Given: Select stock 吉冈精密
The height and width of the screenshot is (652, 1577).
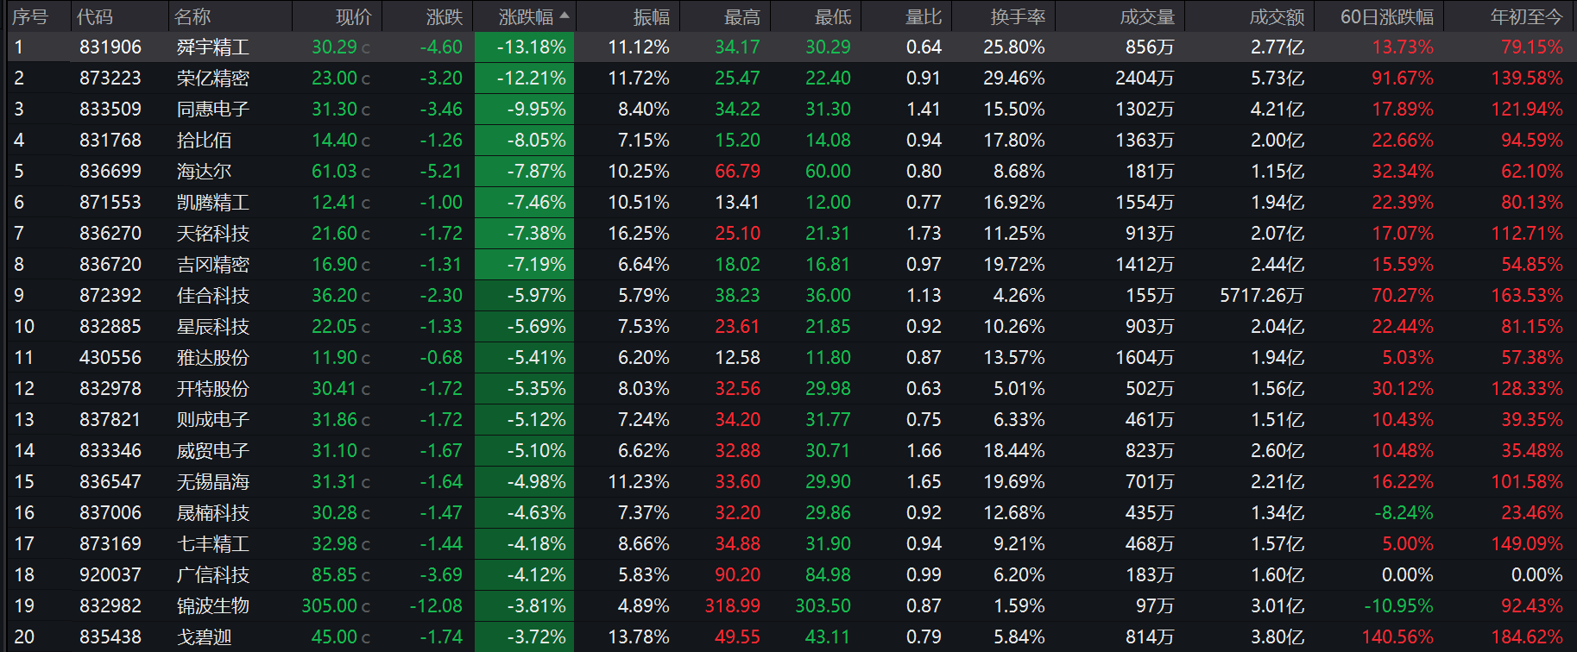Looking at the screenshot, I should pos(213,265).
